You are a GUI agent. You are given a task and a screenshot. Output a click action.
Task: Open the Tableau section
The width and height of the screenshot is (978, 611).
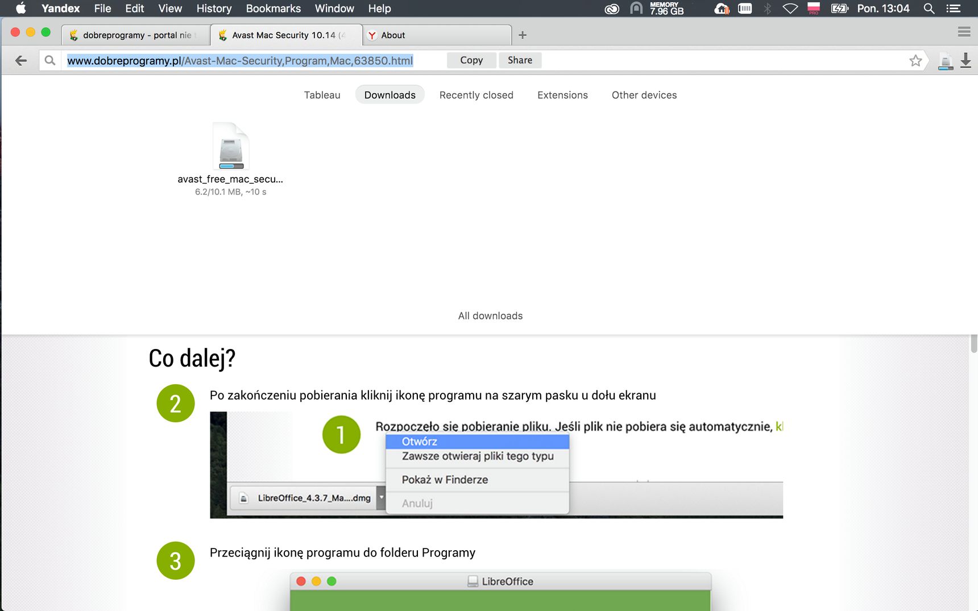point(322,95)
